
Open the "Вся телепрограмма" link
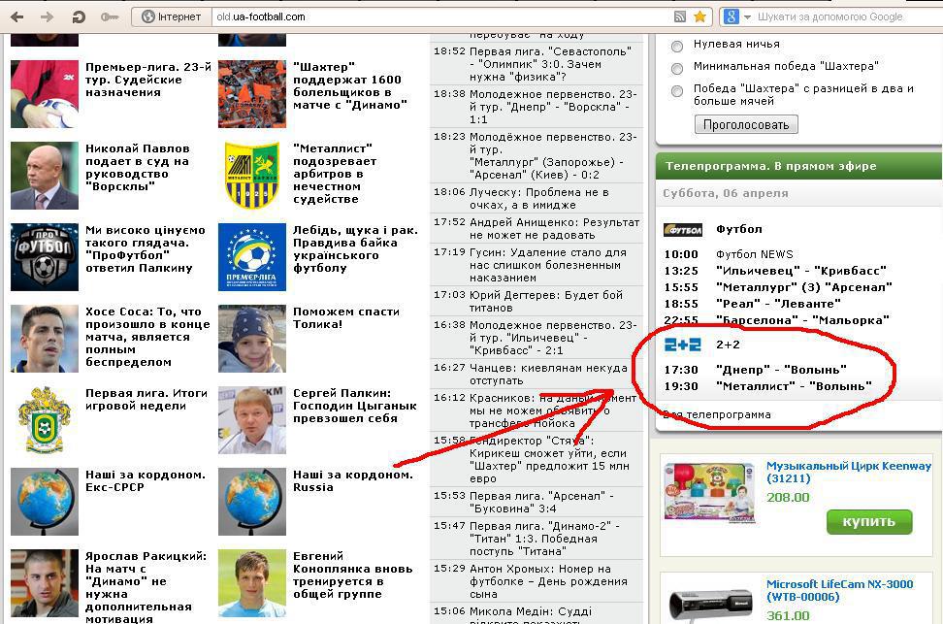click(x=717, y=414)
